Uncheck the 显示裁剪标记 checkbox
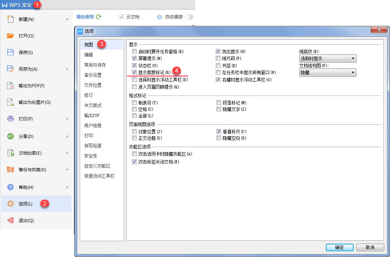This screenshot has height=257, width=390. click(135, 72)
